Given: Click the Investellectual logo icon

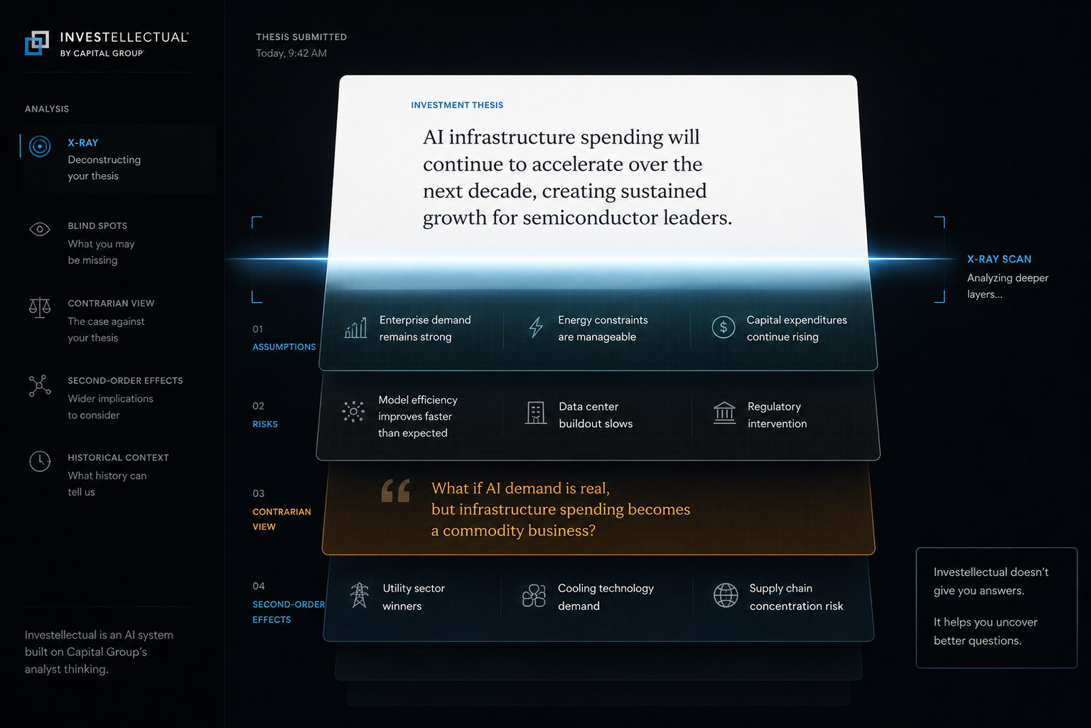Looking at the screenshot, I should pos(37,43).
